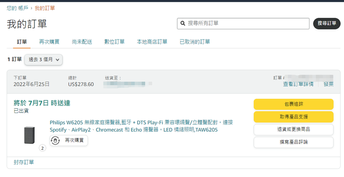
Task: Click the quantity 2 badge on product
Action: click(43, 148)
